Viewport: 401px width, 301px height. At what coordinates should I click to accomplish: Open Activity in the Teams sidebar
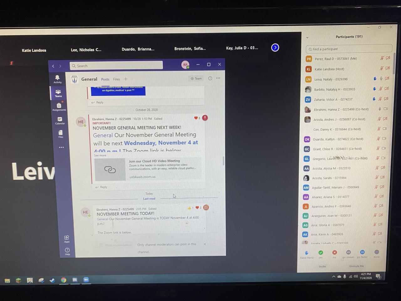tap(57, 79)
